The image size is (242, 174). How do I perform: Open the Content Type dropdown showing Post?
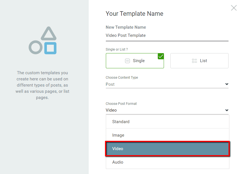pos(167,84)
